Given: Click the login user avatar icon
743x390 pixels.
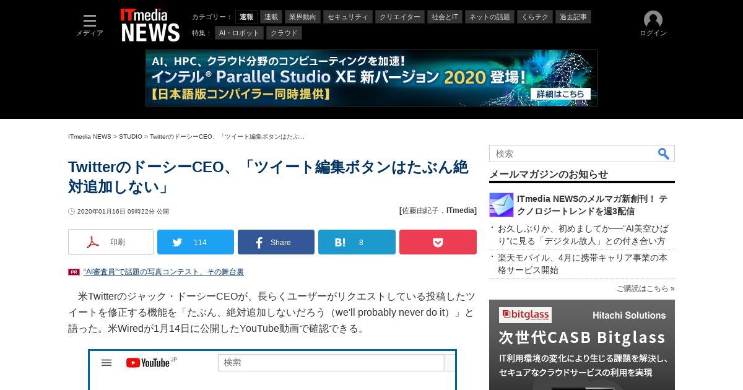Looking at the screenshot, I should click(653, 20).
